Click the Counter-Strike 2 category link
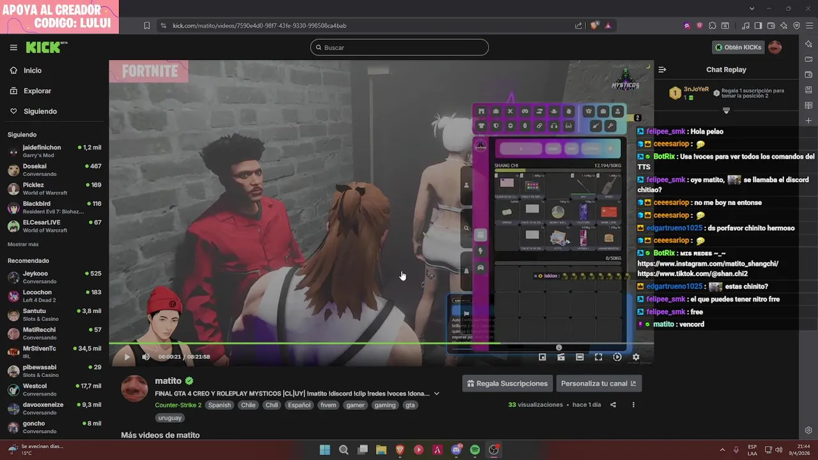 click(178, 405)
